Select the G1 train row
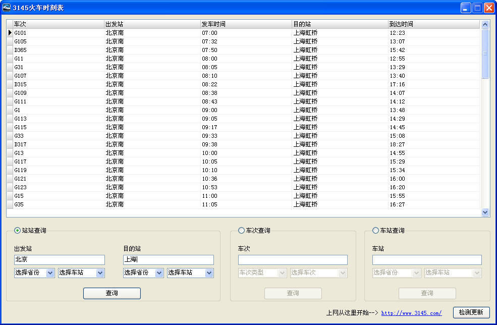Image resolution: width=497 pixels, height=325 pixels. (x=58, y=110)
